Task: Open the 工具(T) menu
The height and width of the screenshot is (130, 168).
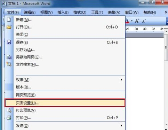Action: click(97, 12)
